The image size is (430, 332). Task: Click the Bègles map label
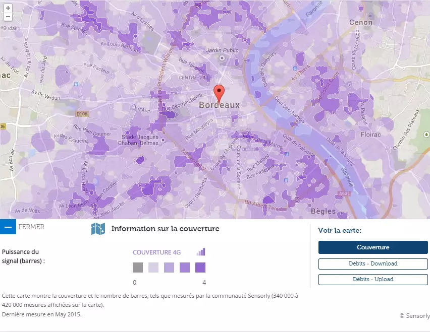[x=324, y=211]
